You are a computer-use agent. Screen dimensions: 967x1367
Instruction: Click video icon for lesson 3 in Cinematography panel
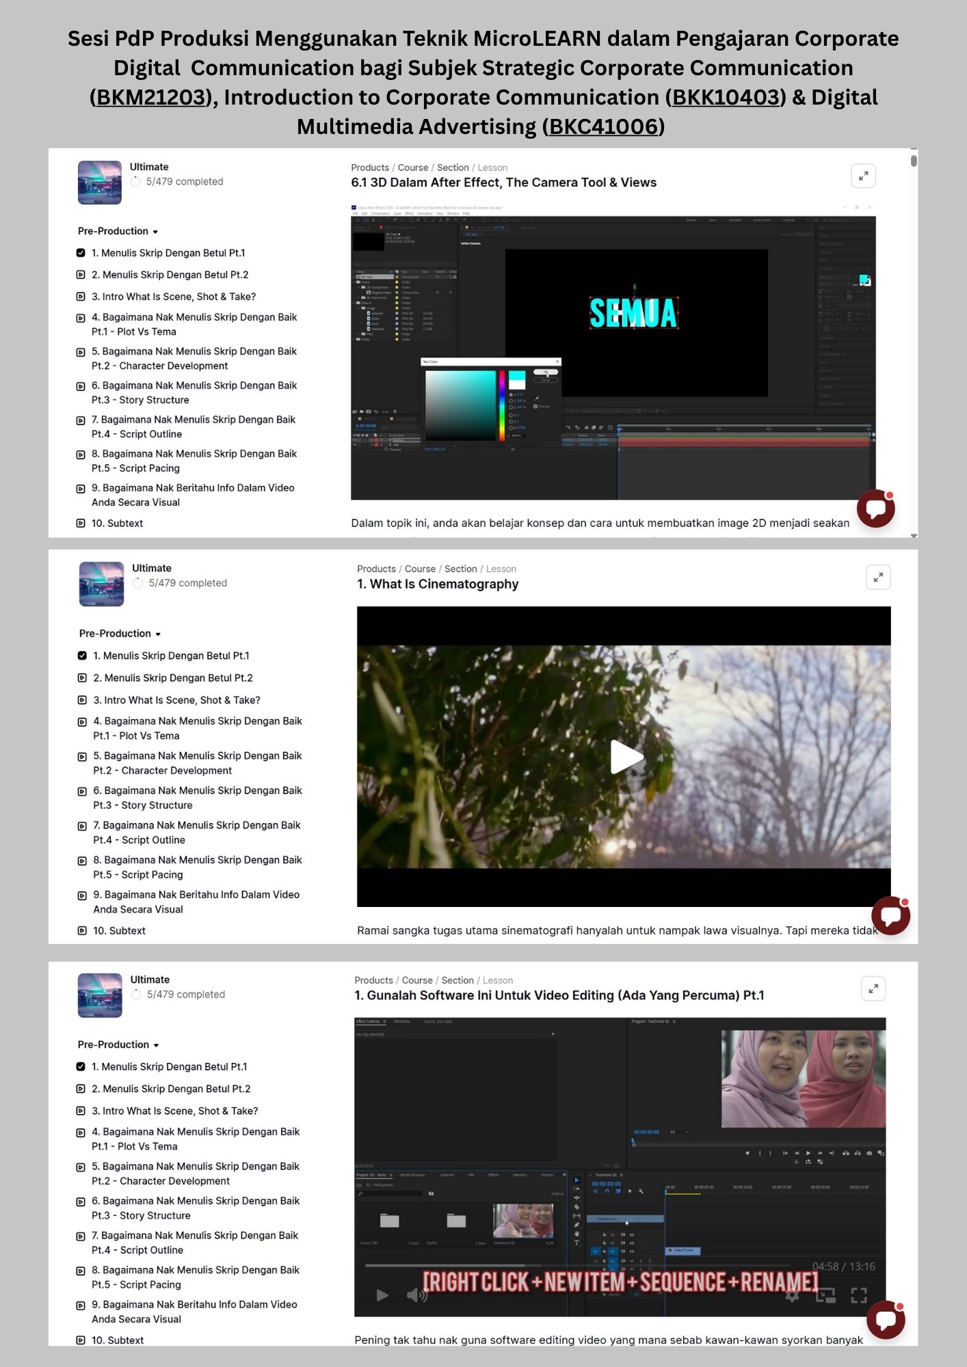[82, 700]
